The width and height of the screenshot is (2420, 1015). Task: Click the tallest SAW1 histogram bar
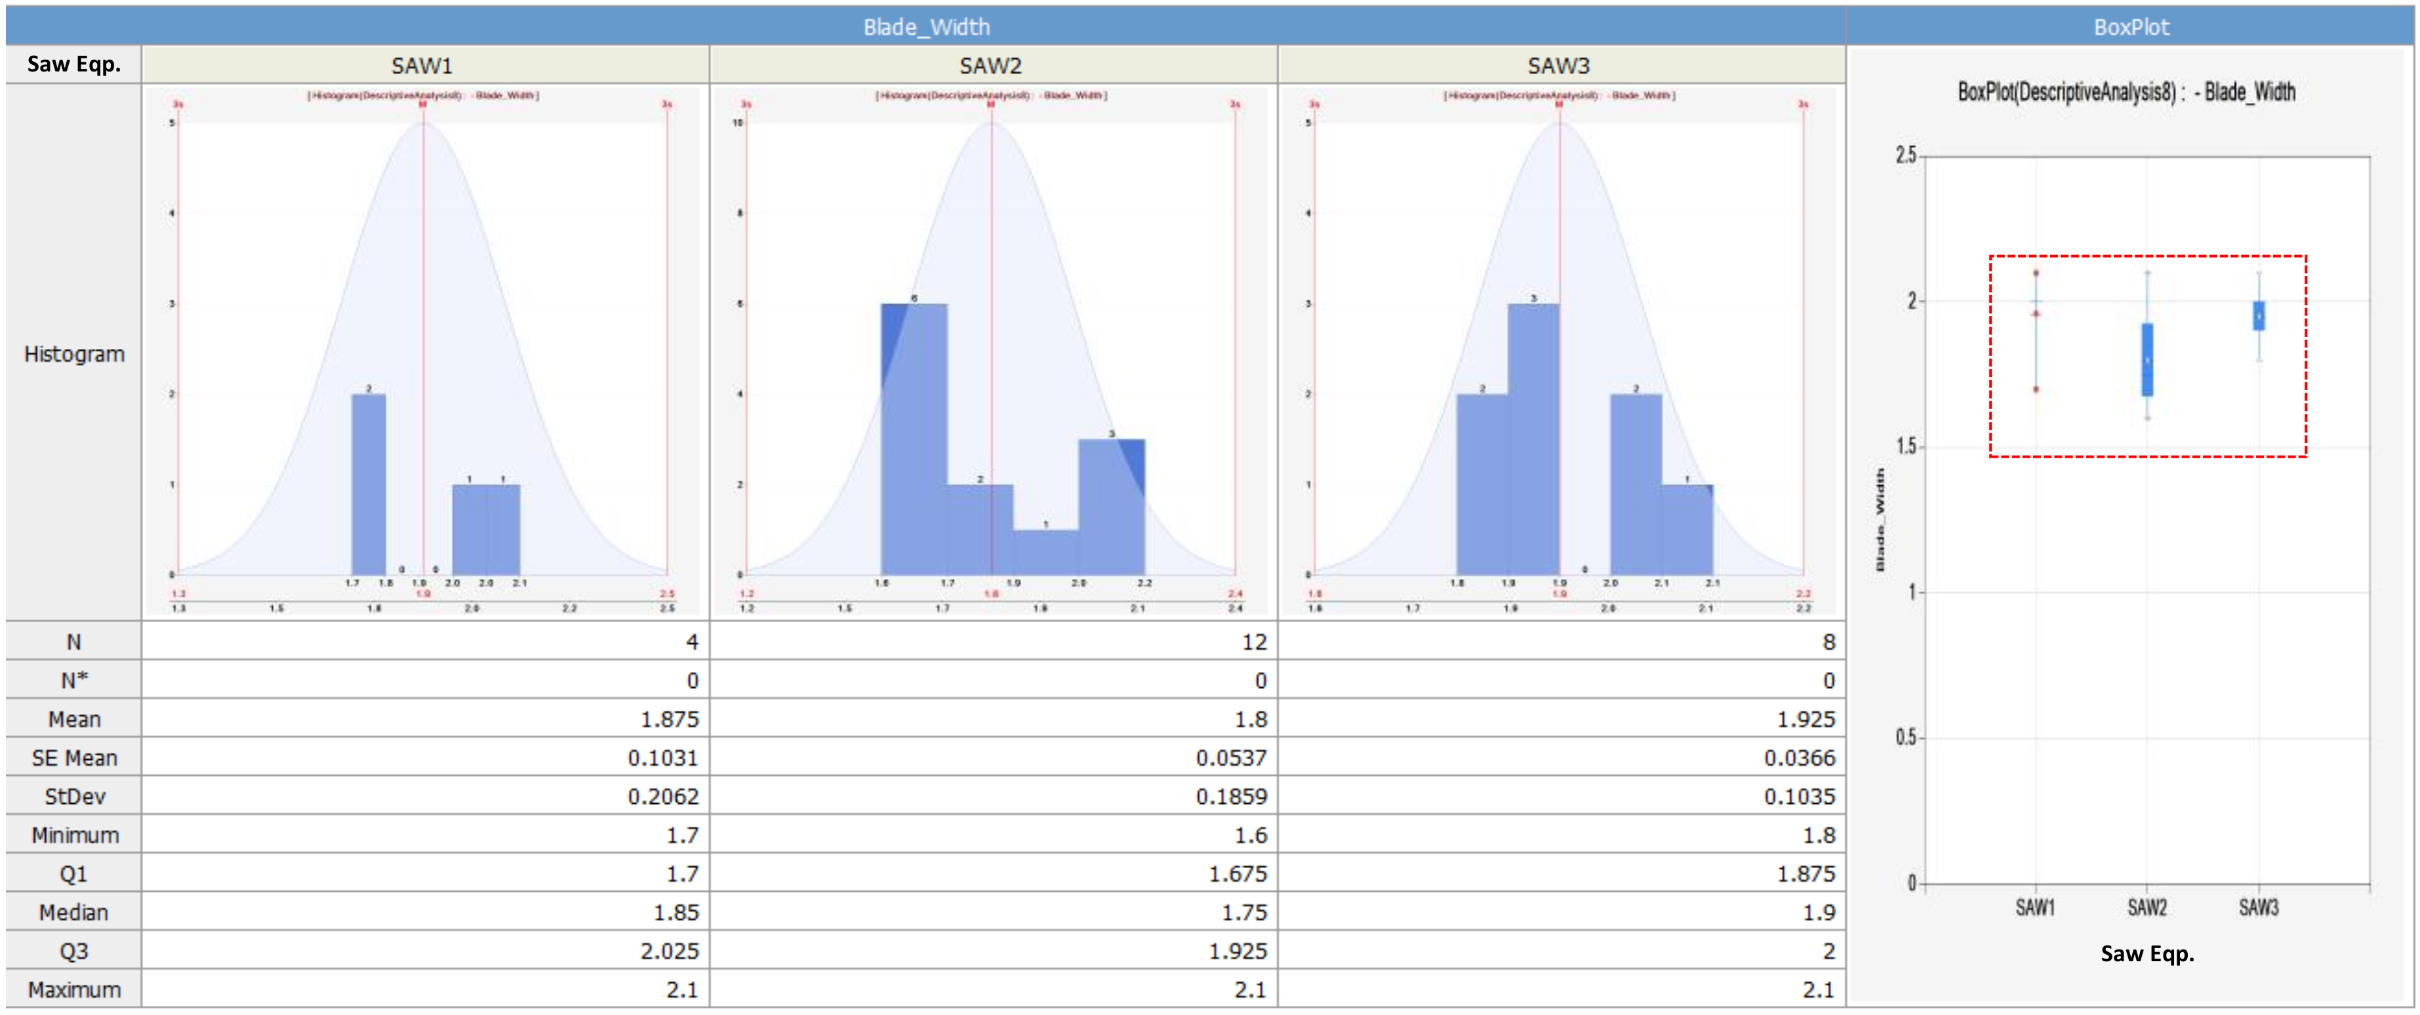coord(369,483)
